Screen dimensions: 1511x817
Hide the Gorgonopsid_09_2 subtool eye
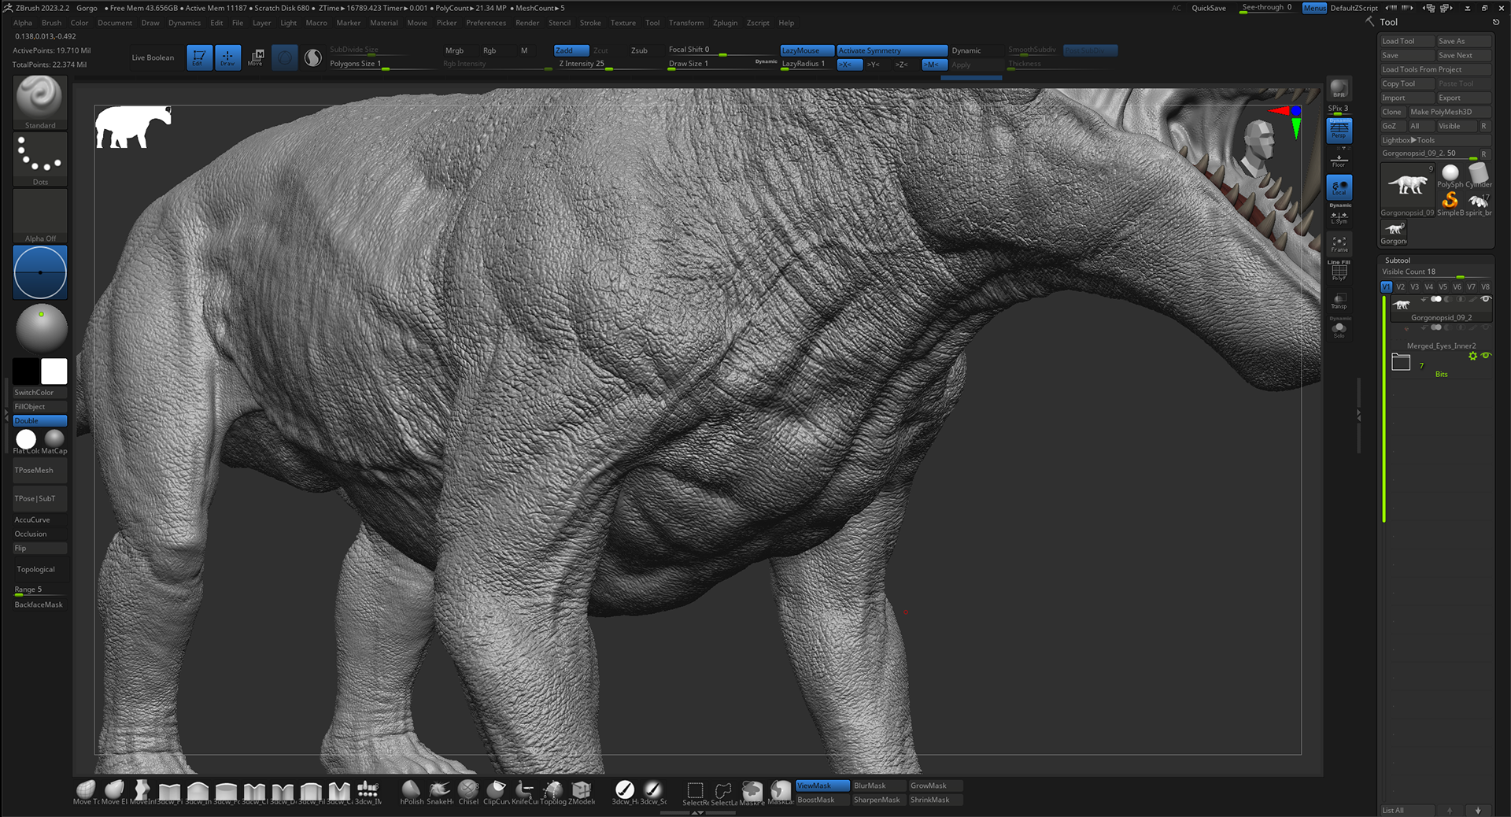click(1485, 299)
